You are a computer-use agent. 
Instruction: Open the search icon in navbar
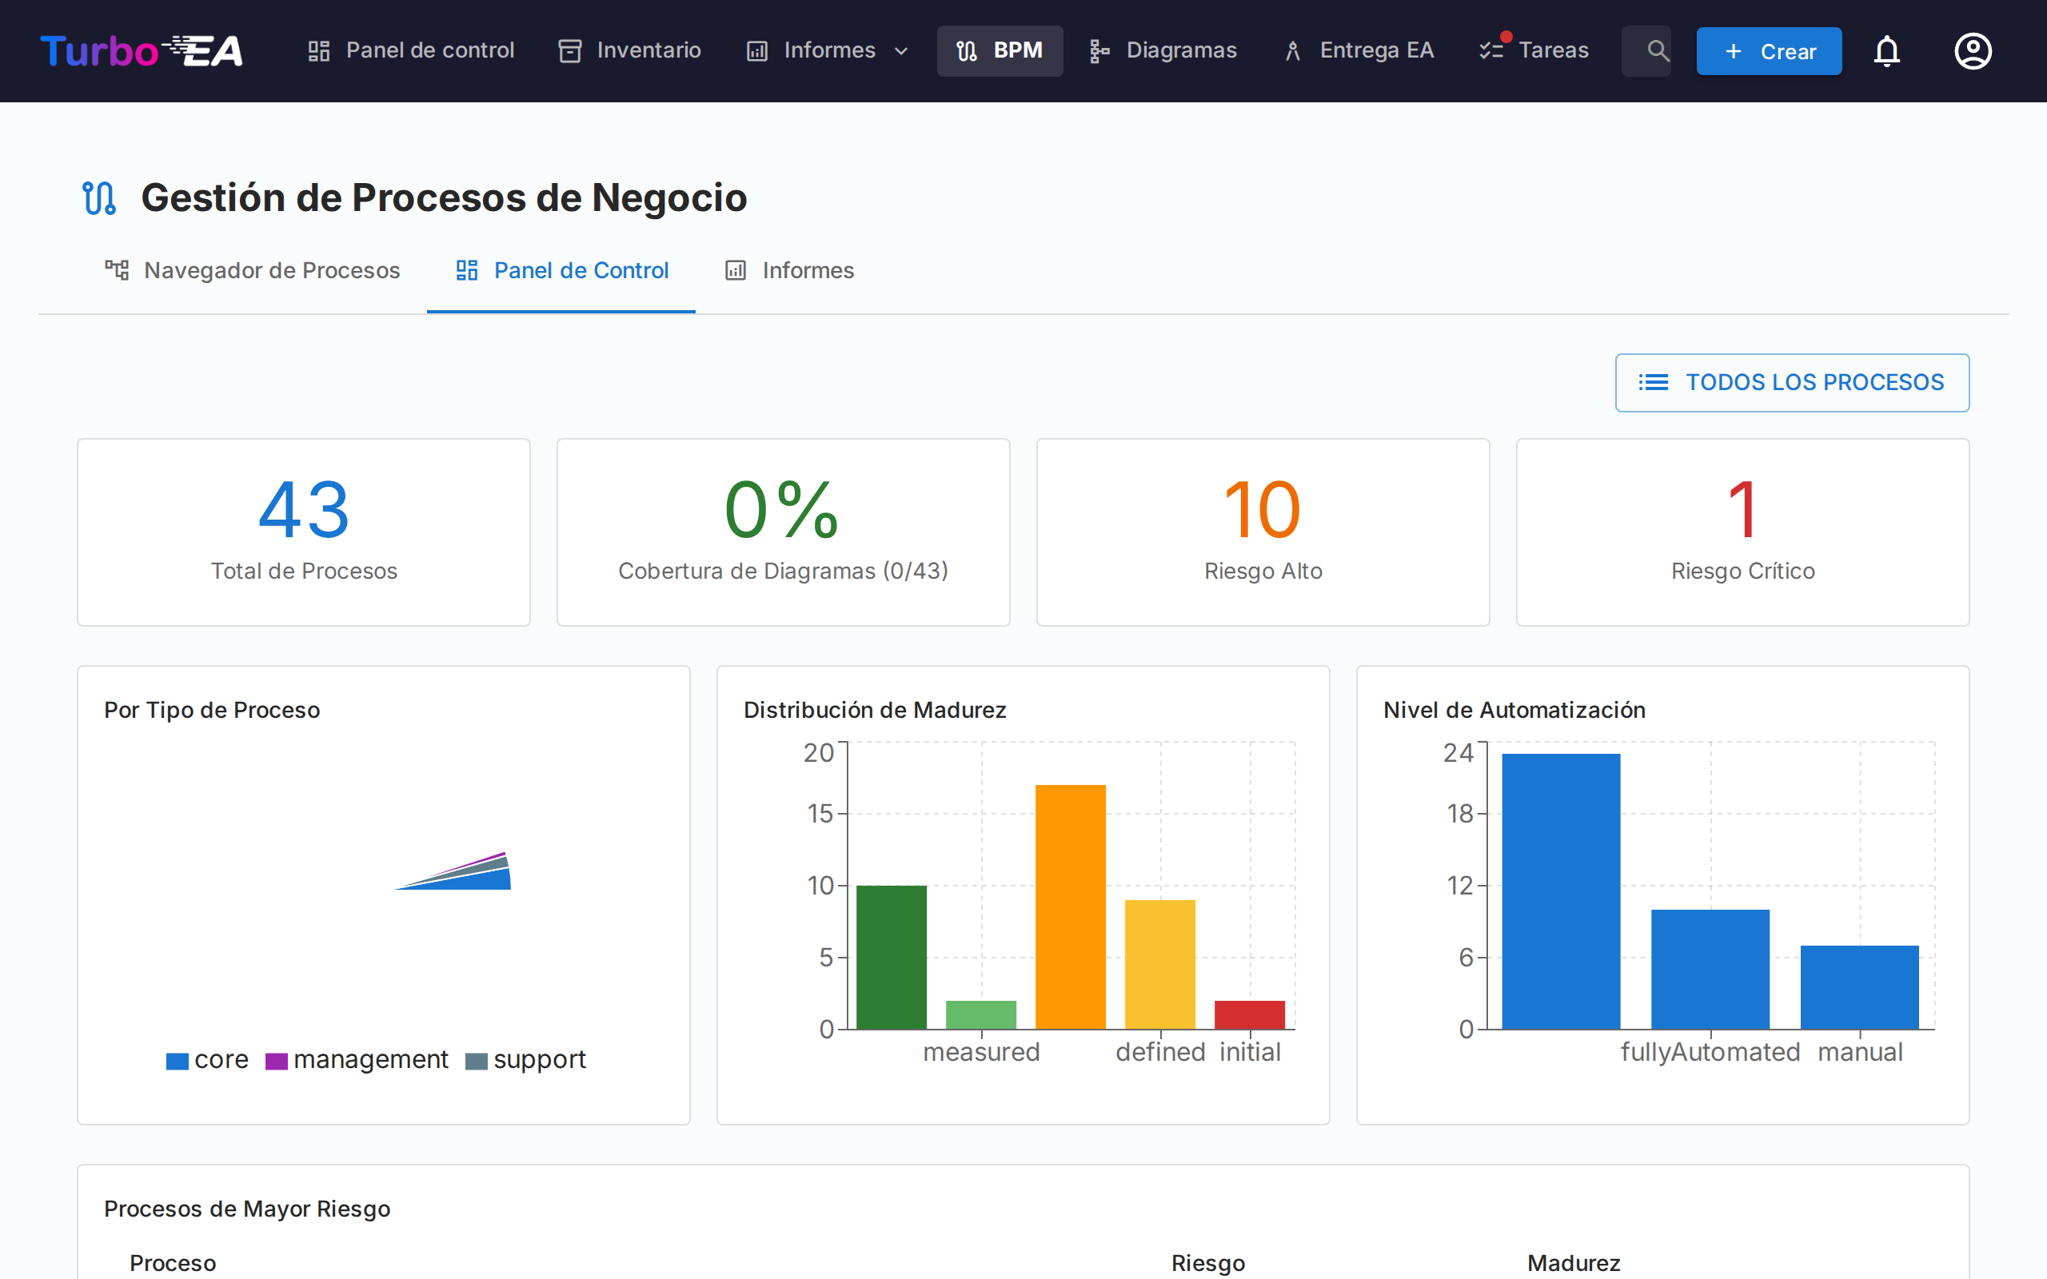[1657, 50]
